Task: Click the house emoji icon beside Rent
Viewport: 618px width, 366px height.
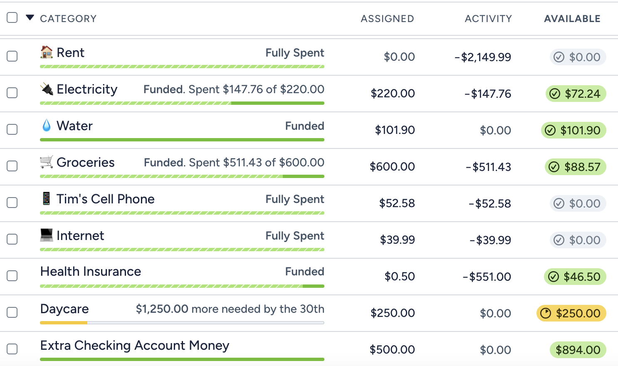Action: click(47, 52)
